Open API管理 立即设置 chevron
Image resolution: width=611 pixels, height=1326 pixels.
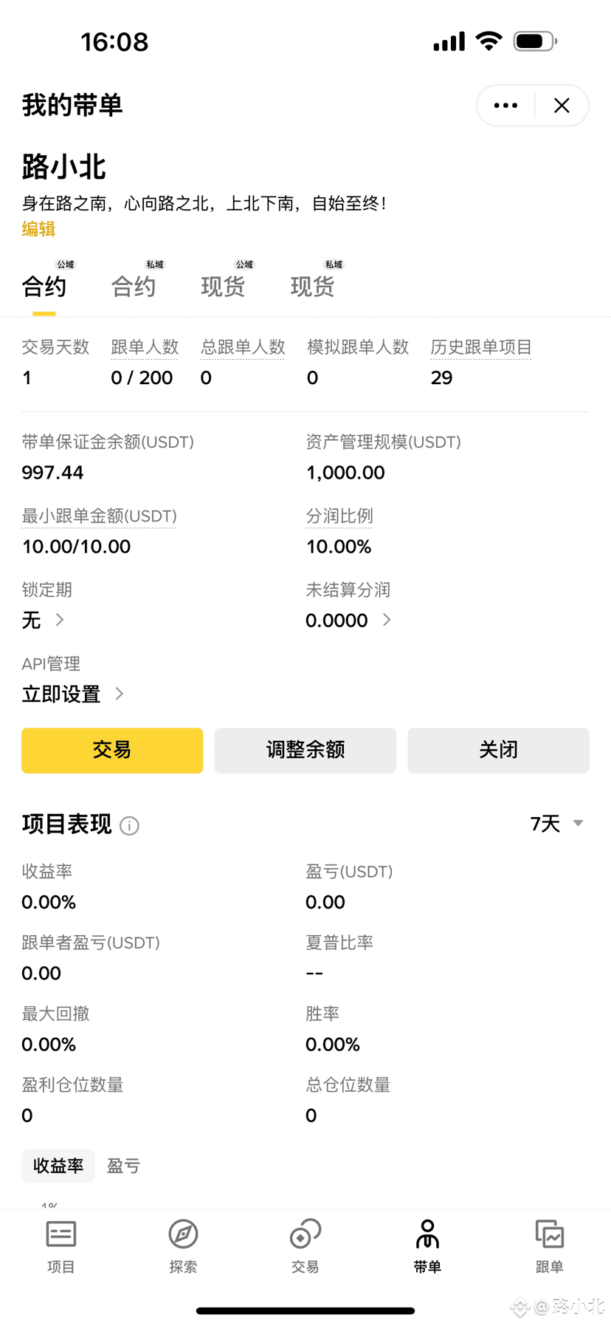pos(120,694)
